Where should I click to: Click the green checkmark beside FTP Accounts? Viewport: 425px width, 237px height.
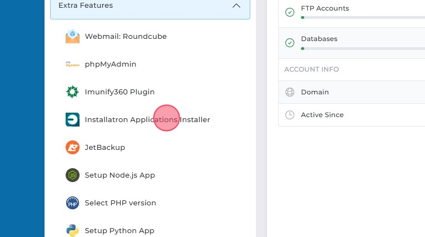pos(289,12)
